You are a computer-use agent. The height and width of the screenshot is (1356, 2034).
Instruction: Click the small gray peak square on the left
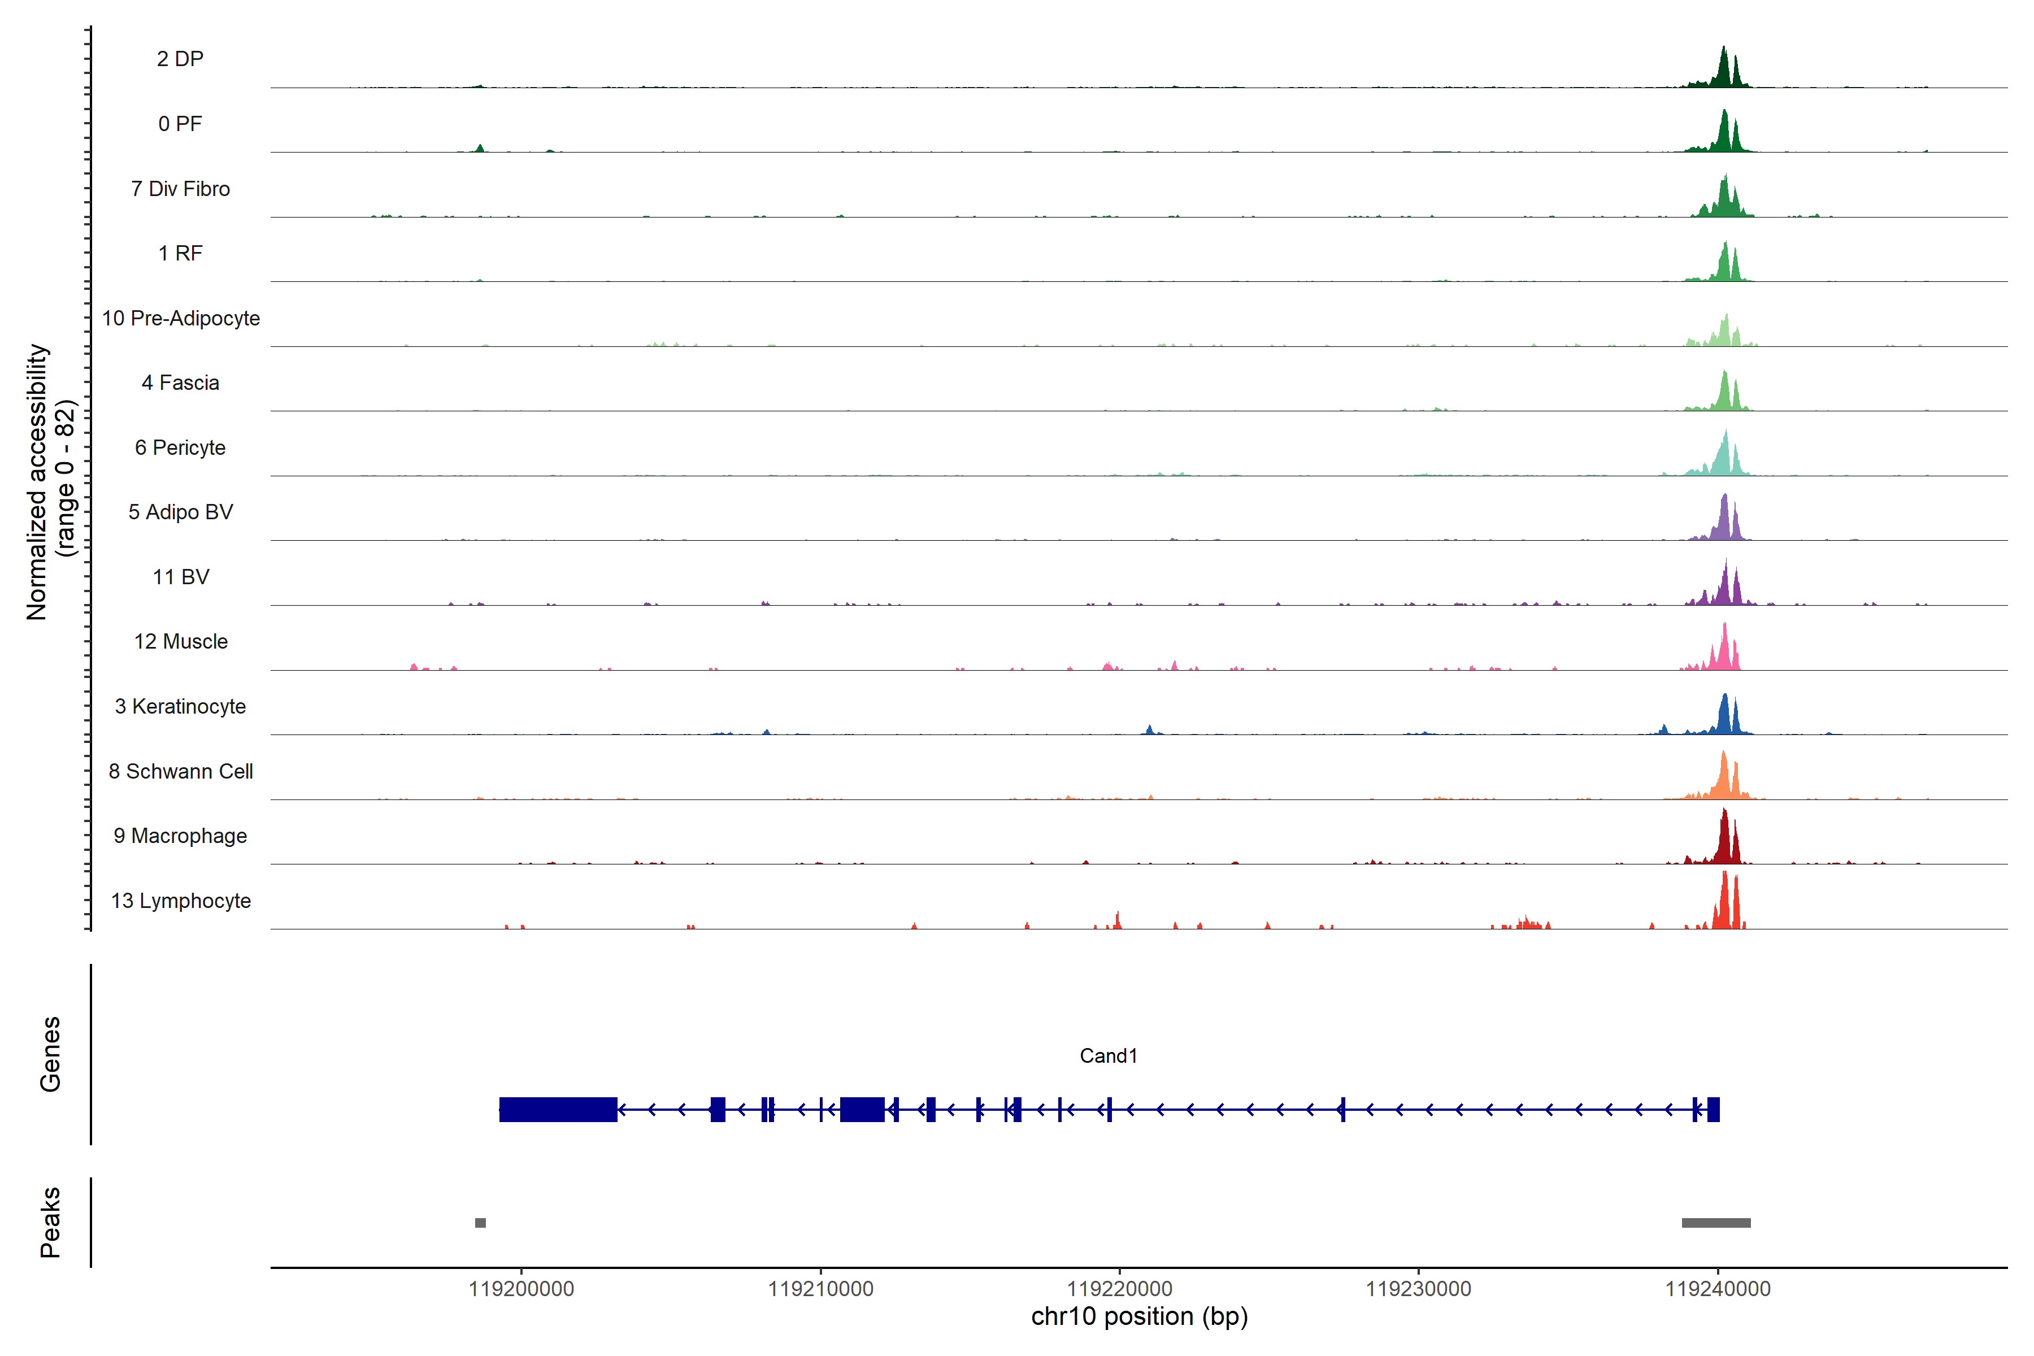coord(480,1223)
